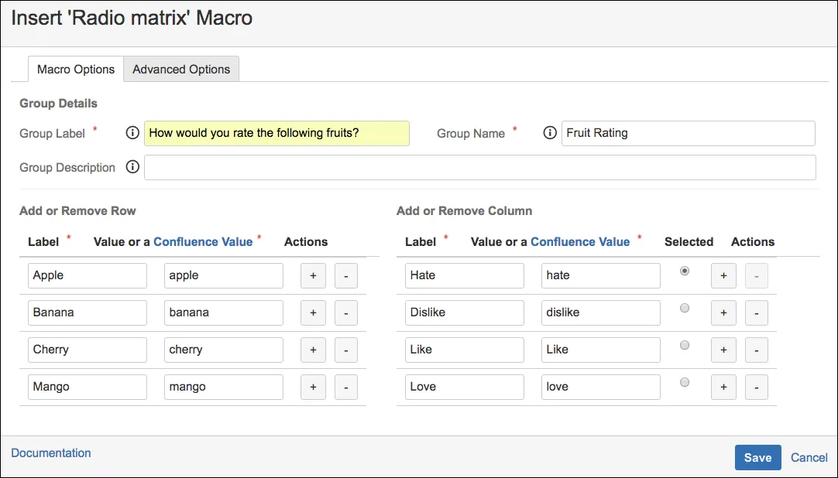Add a row after Banana with plus button
This screenshot has width=838, height=478.
[x=313, y=312]
